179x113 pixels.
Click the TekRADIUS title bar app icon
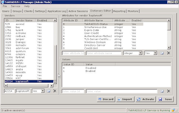pos(3,2)
